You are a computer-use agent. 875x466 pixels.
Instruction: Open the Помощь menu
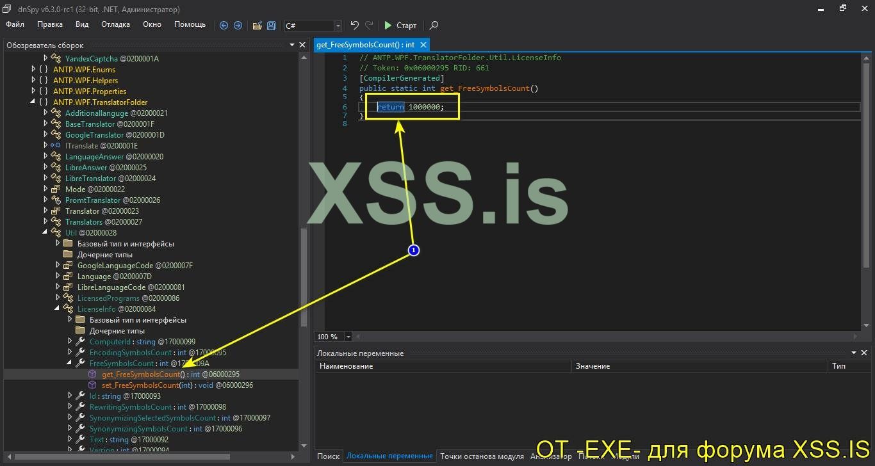[190, 24]
